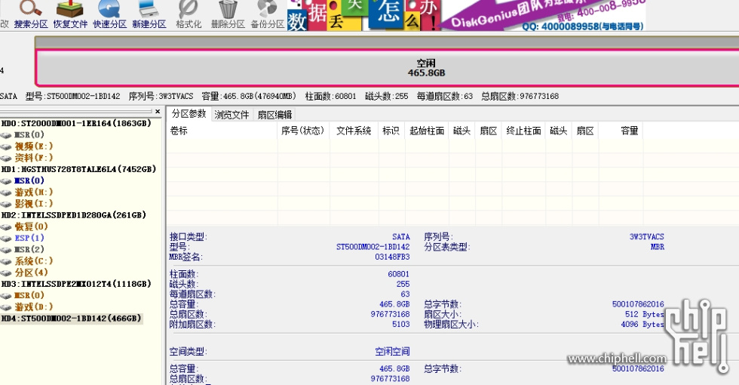Select the 系统(C:) partition
739x385 pixels.
[x=33, y=261]
